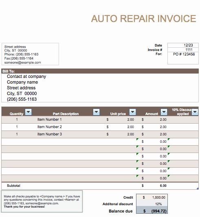200x217 pixels.
Task: Click unit price 2.00 for Item Number 3
Action: pyautogui.click(x=131, y=134)
